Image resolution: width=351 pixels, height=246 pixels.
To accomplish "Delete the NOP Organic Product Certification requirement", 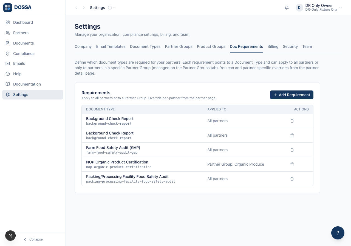I will (292, 164).
